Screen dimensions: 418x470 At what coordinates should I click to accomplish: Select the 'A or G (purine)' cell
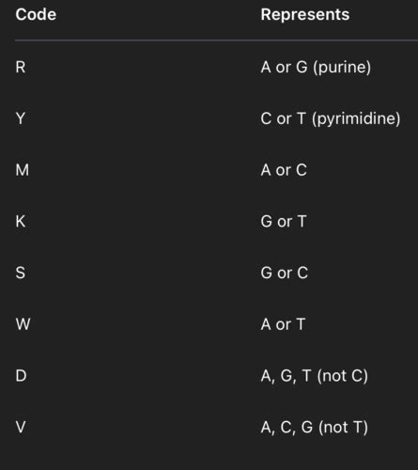(x=316, y=67)
